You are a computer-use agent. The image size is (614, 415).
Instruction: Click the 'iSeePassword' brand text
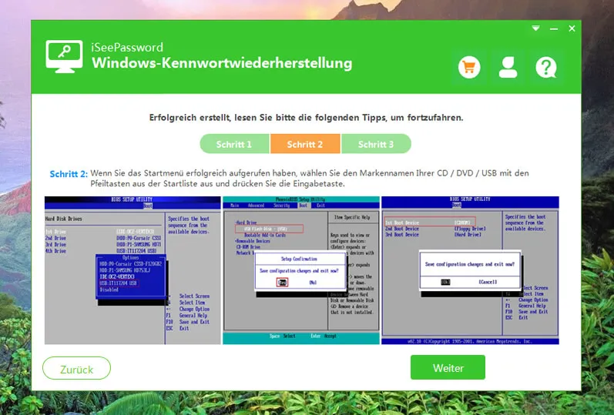click(127, 48)
